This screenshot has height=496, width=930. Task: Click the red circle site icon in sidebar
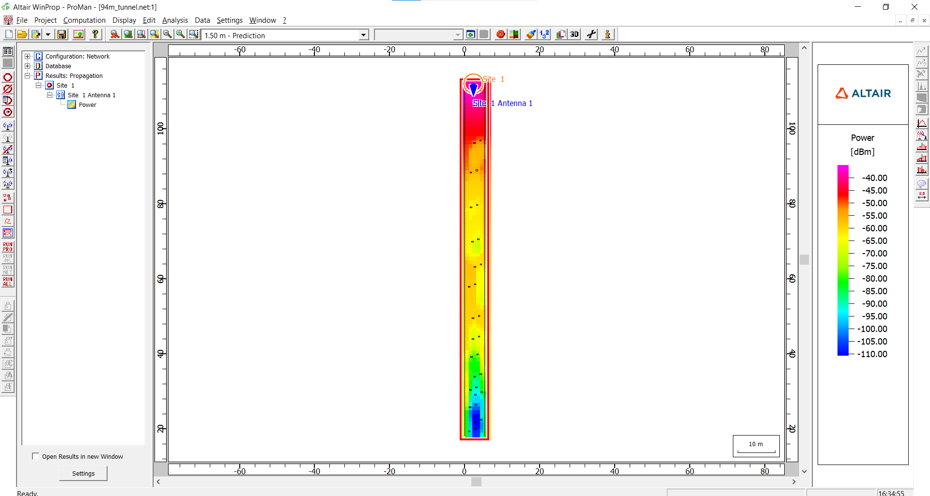click(8, 77)
